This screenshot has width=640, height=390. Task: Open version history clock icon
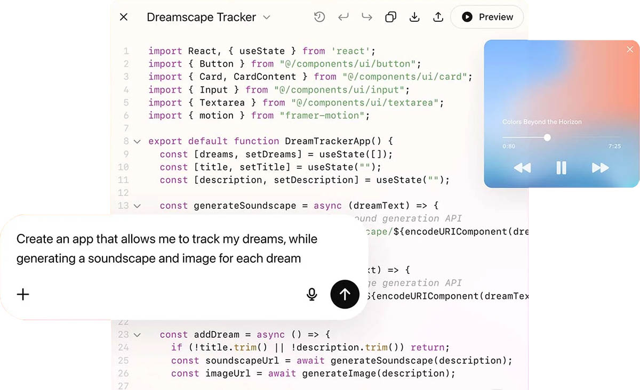pos(319,17)
